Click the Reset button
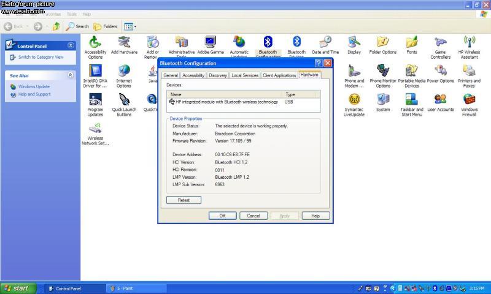The width and height of the screenshot is (491, 294). [x=184, y=200]
